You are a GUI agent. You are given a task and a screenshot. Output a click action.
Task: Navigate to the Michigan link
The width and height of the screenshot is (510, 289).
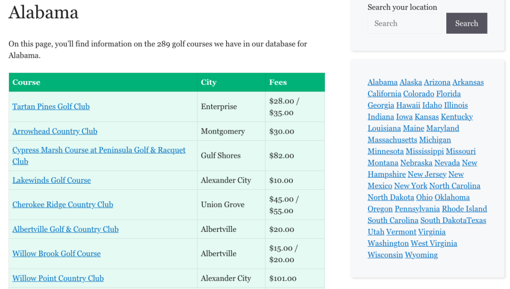pyautogui.click(x=435, y=140)
